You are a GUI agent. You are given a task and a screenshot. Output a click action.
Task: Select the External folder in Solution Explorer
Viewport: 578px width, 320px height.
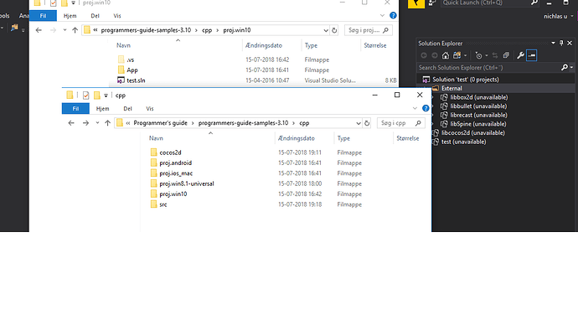click(x=452, y=88)
